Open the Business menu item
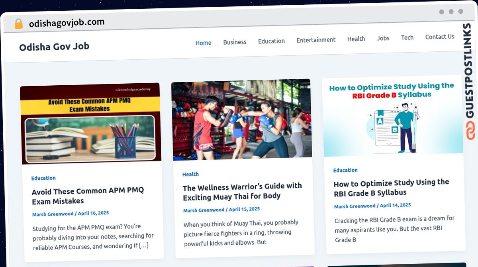Viewport: 478px width, 267px height. 235,42
